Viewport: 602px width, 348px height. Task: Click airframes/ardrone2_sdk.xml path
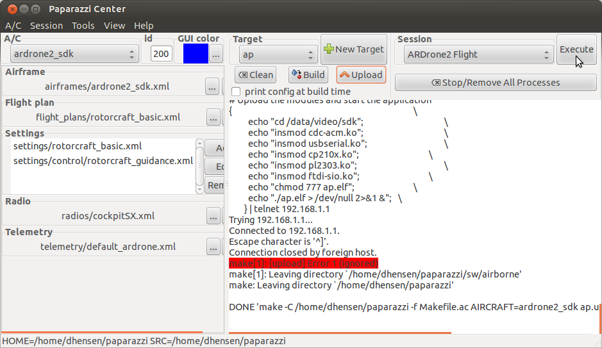pyautogui.click(x=107, y=87)
